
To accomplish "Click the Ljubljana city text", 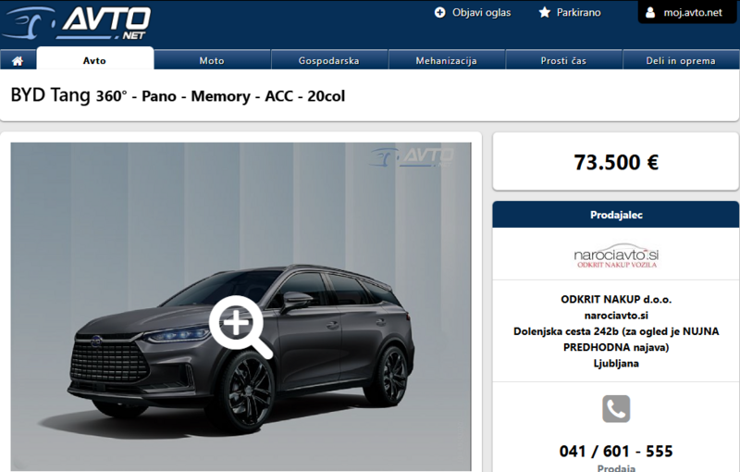I will tap(616, 364).
